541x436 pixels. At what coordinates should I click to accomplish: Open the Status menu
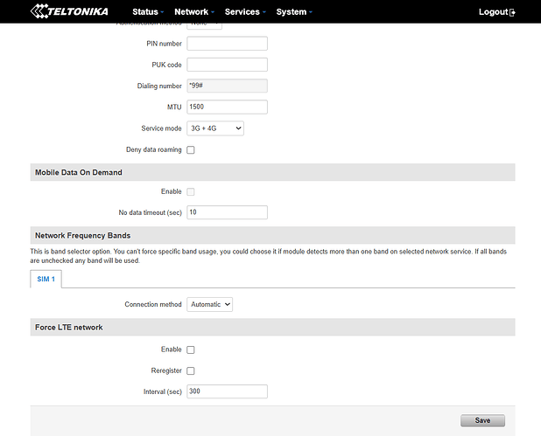tap(148, 12)
